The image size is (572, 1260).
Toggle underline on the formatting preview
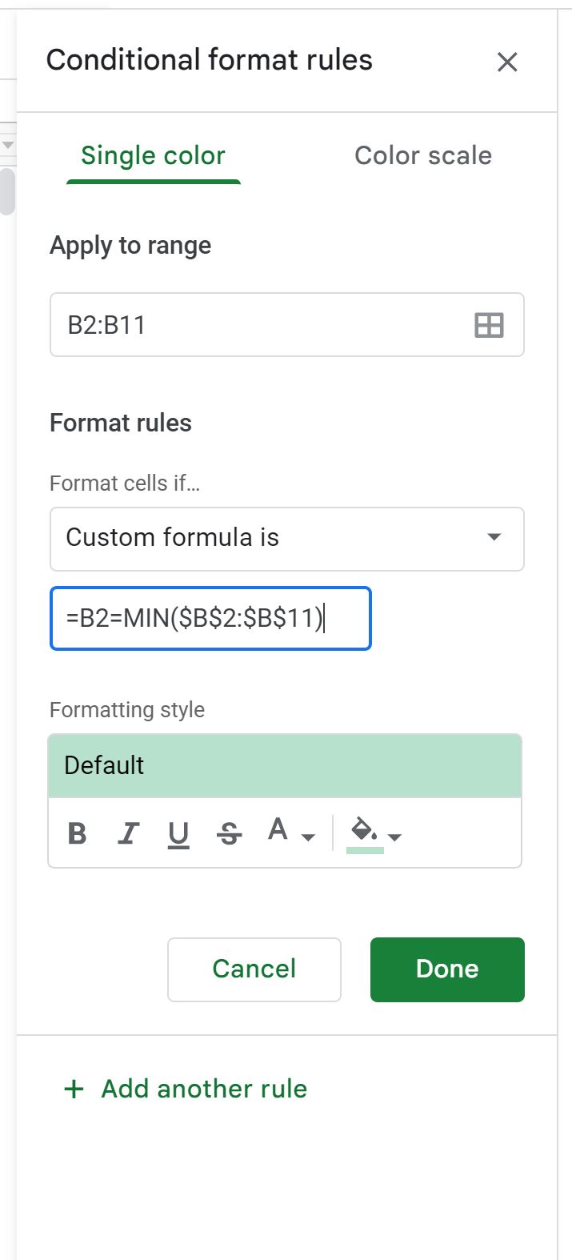point(178,833)
